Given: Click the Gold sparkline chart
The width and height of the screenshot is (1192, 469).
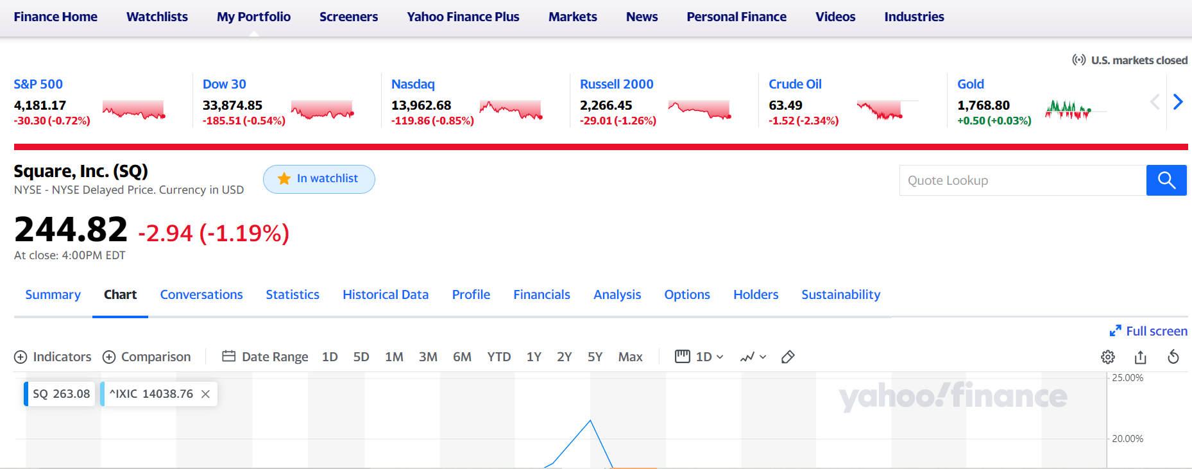Looking at the screenshot, I should [x=1075, y=110].
